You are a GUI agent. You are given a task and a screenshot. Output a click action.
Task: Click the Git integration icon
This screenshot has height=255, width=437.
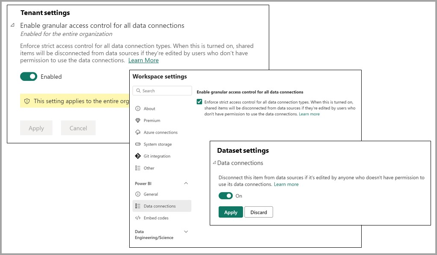point(138,156)
